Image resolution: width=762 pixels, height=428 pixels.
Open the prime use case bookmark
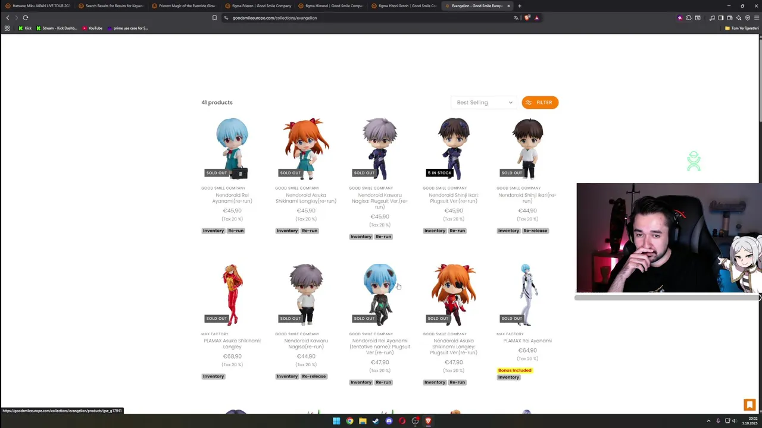[127, 28]
